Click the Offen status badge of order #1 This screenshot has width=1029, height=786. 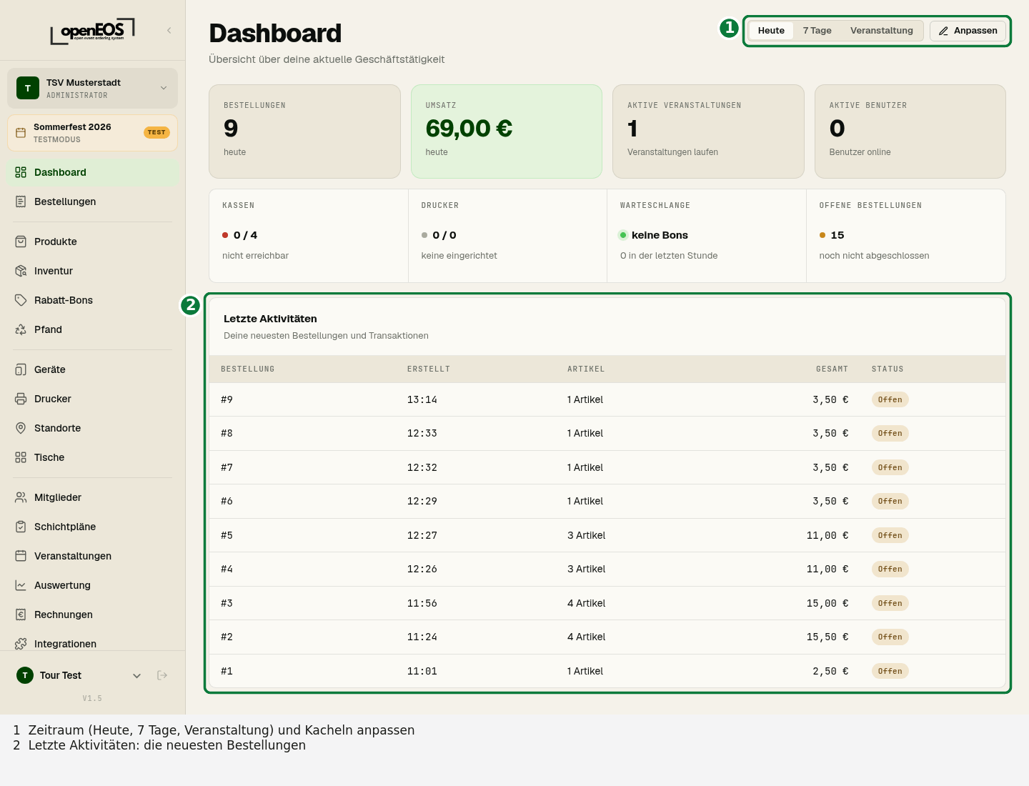[890, 671]
